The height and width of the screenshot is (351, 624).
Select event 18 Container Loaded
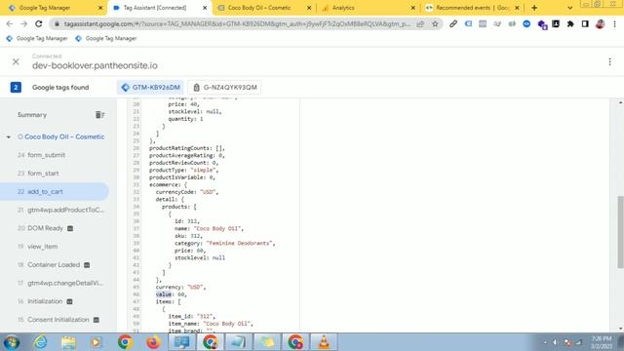(x=55, y=264)
